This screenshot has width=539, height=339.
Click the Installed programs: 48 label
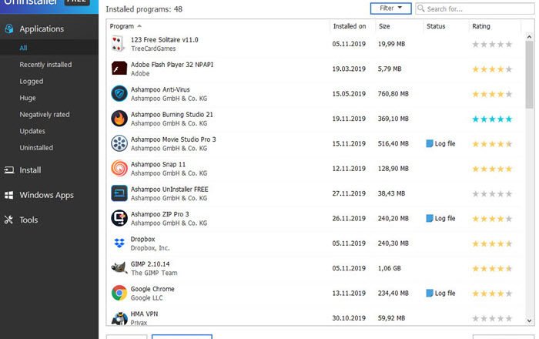(144, 9)
